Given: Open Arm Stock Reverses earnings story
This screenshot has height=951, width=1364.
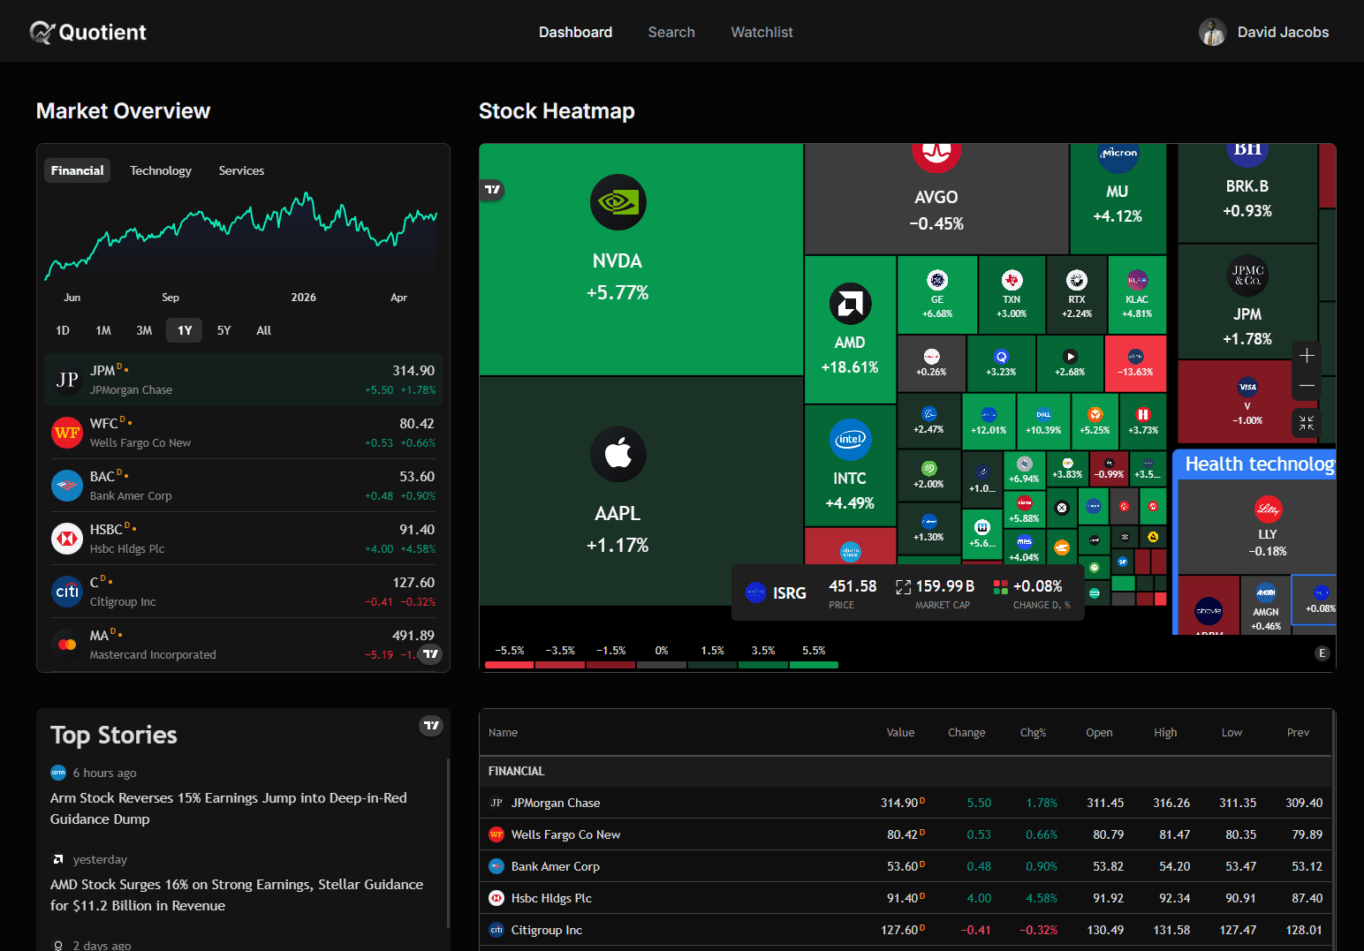Looking at the screenshot, I should coord(229,808).
